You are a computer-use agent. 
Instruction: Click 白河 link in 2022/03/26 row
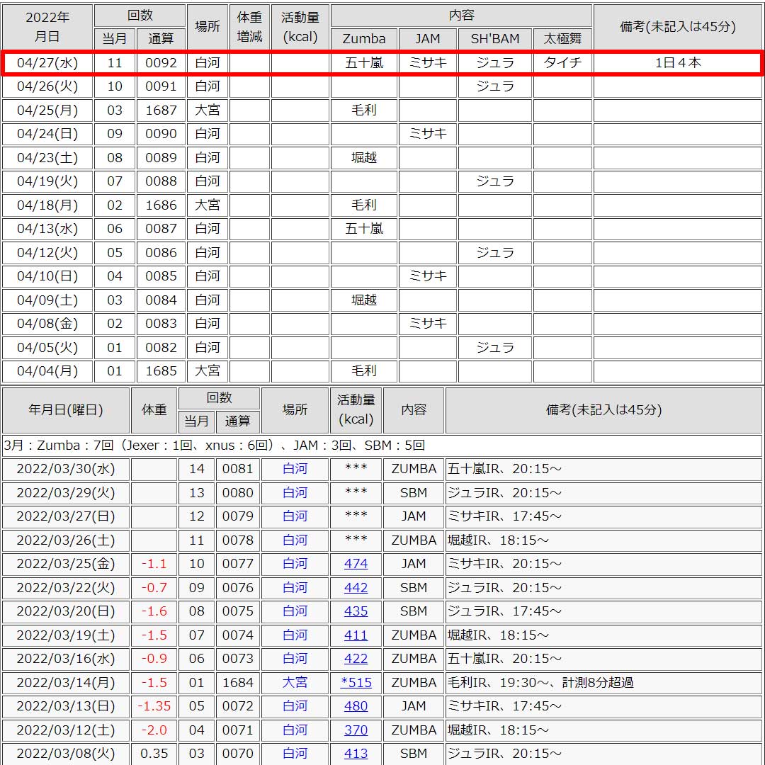point(295,540)
